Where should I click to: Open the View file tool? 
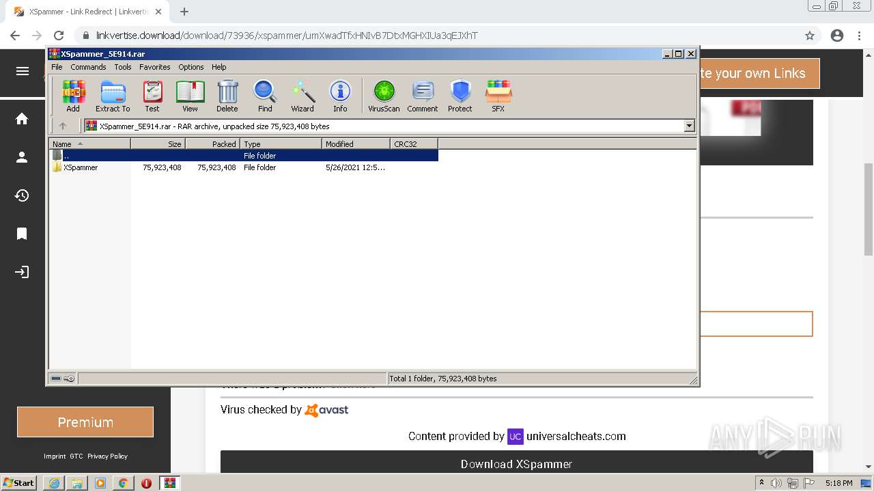point(190,96)
